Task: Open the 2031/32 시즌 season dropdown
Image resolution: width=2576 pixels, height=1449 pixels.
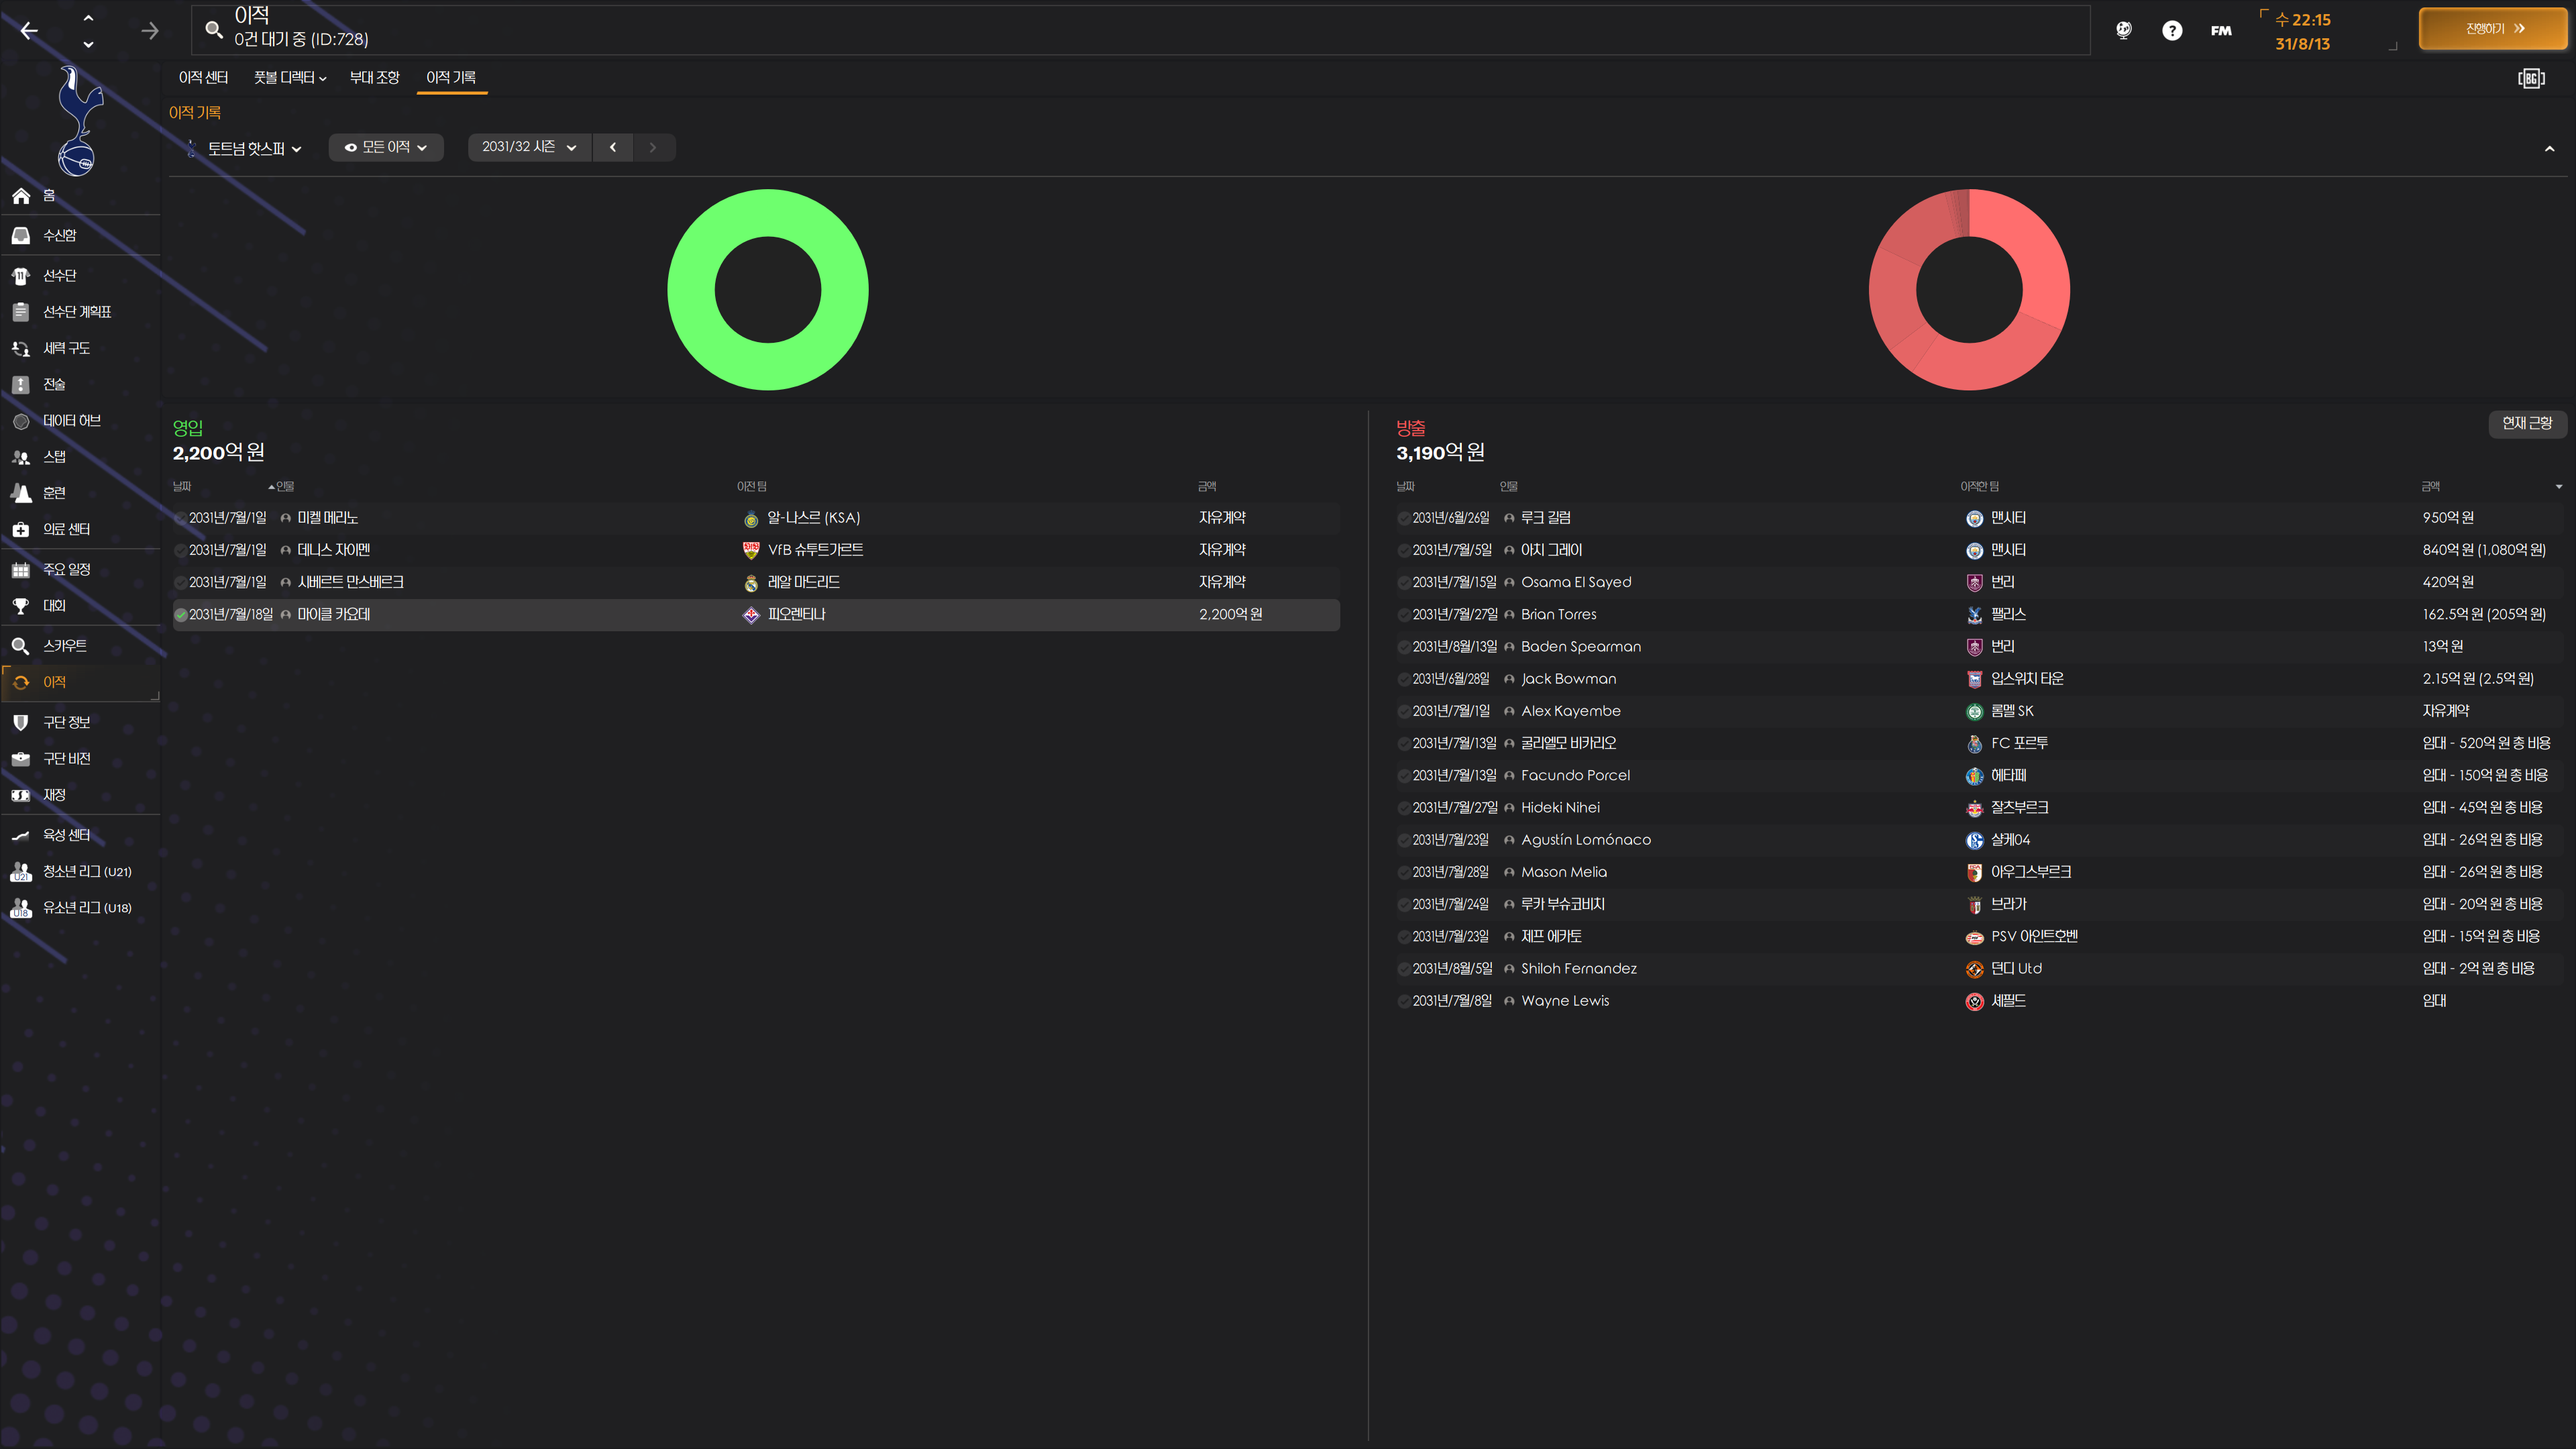Action: click(529, 147)
